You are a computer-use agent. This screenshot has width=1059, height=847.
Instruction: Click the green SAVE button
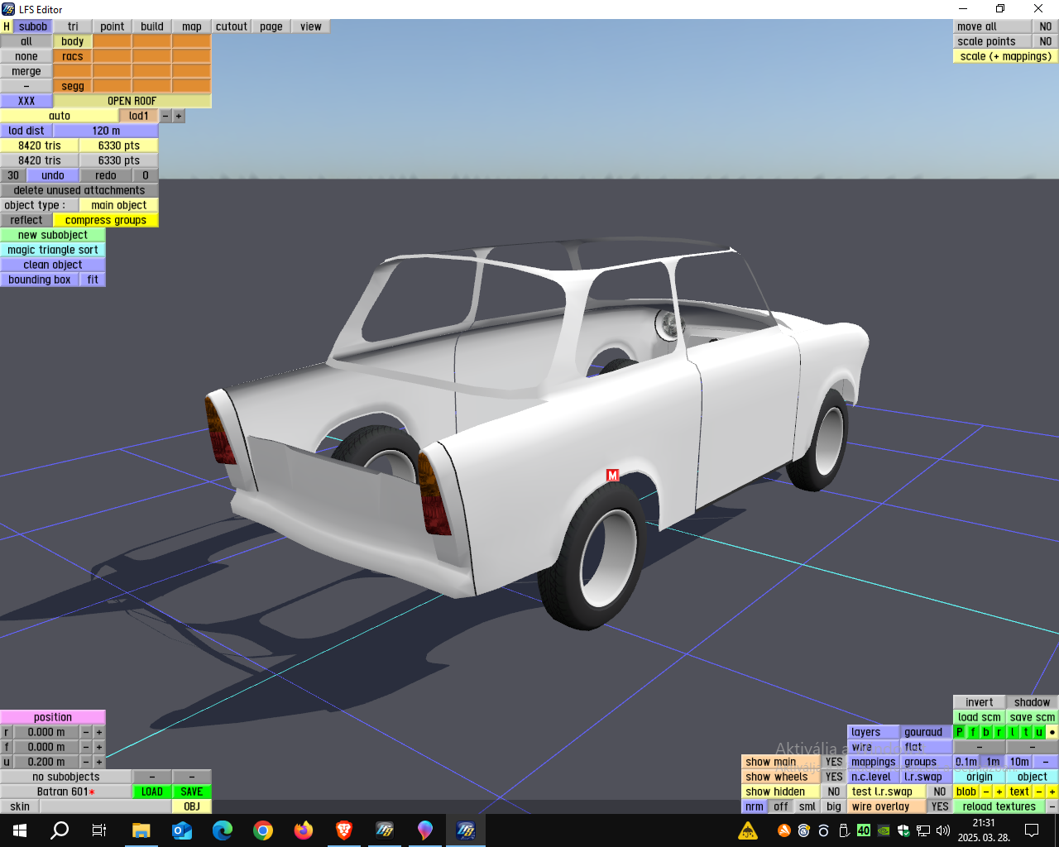pos(192,792)
